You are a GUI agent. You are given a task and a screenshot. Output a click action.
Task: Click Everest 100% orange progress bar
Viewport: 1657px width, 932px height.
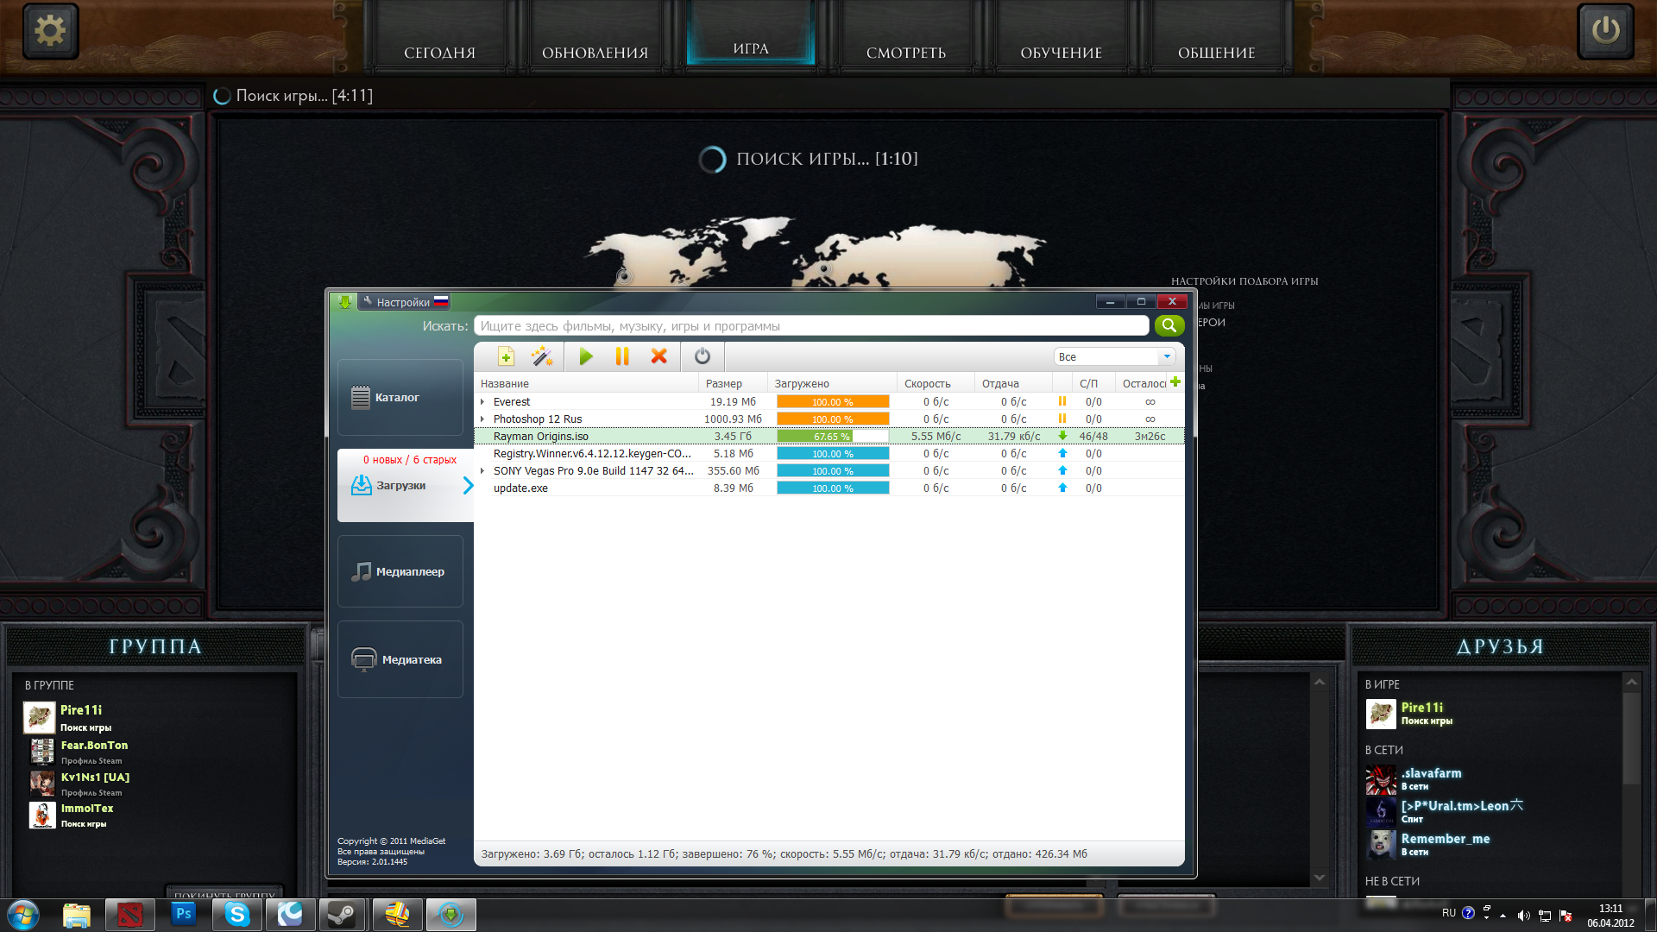click(833, 402)
